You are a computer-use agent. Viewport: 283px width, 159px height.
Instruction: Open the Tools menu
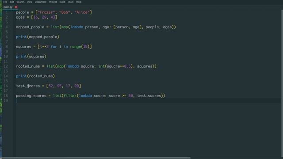click(71, 2)
